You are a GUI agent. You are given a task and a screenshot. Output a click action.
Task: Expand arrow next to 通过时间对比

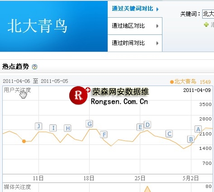(x=157, y=43)
